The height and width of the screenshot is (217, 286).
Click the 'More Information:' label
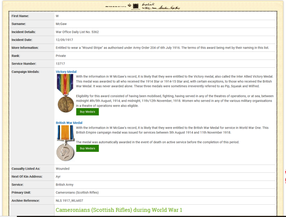click(x=25, y=48)
